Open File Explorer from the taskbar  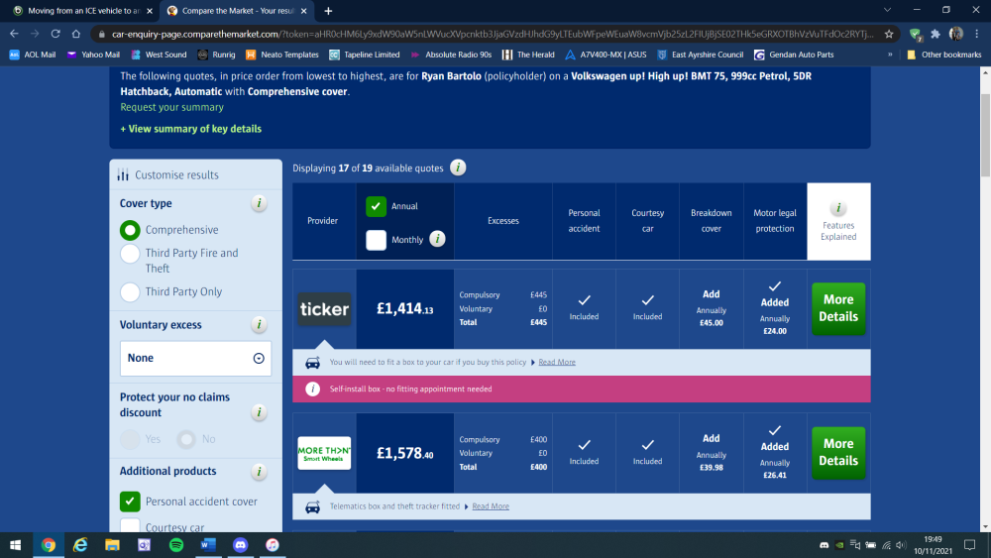point(112,545)
